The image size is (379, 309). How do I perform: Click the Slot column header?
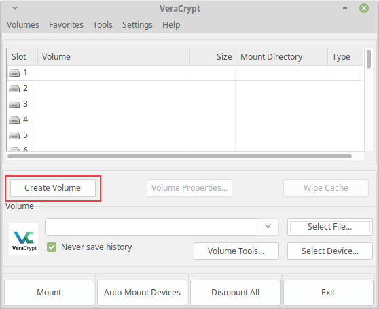[x=22, y=57]
